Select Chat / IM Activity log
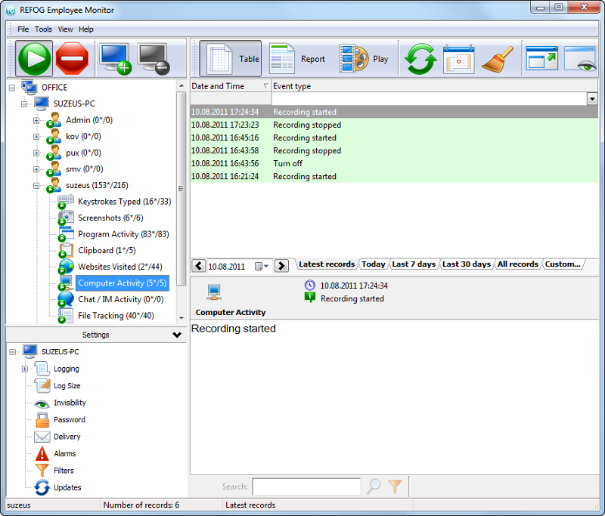Image resolution: width=605 pixels, height=516 pixels. coord(120,299)
